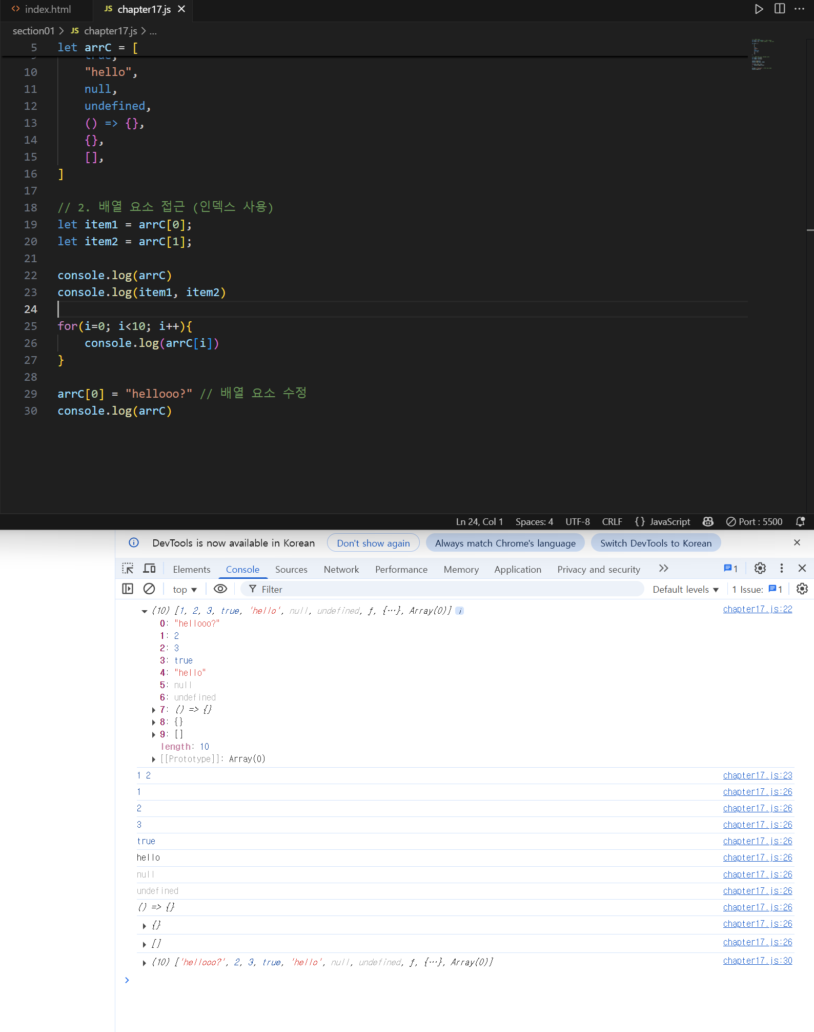Expand array entry 7 arrow function

(154, 710)
